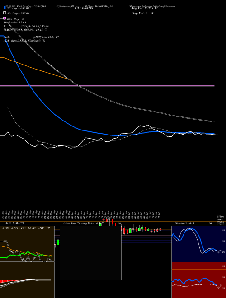Click the '34.15' RSI end value
This screenshot has width=226, height=298.
[x=219, y=287]
